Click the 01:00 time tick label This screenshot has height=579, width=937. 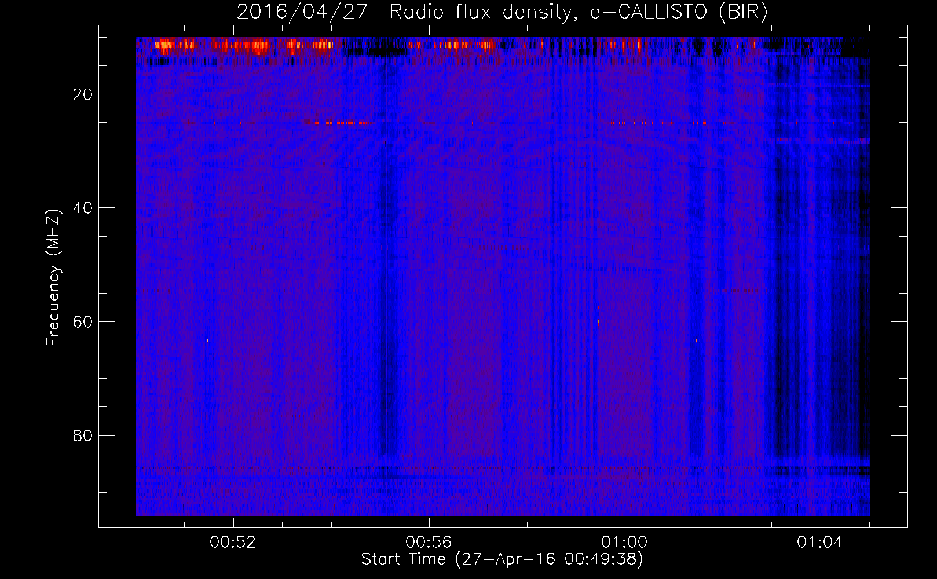coord(624,543)
